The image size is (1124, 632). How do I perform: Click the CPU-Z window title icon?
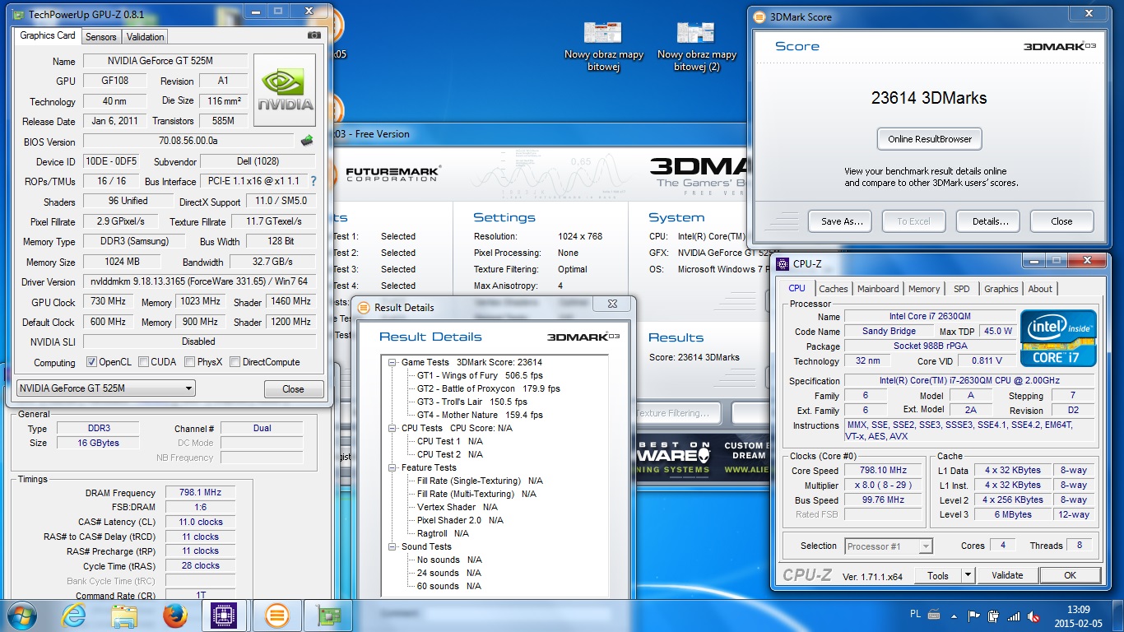783,264
